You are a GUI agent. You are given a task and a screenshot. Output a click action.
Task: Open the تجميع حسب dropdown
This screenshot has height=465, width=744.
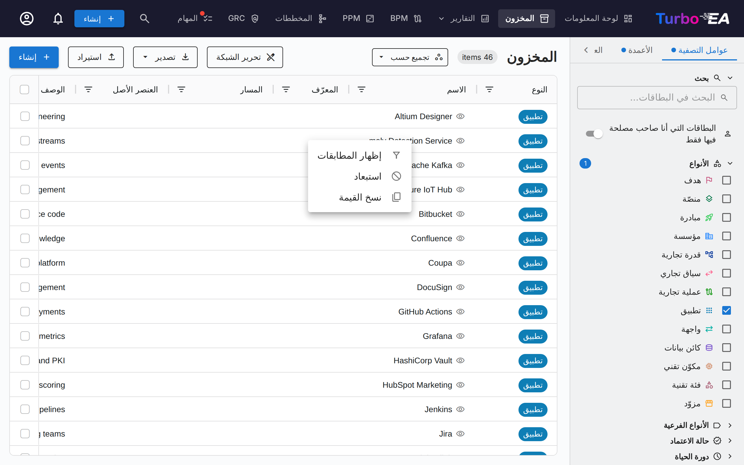pyautogui.click(x=410, y=57)
